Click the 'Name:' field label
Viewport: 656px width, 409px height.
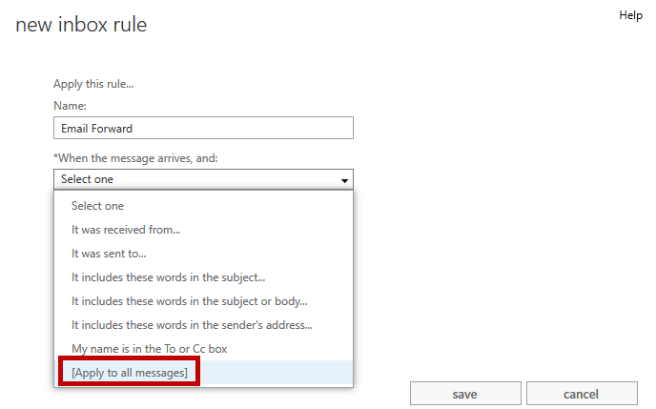(70, 106)
